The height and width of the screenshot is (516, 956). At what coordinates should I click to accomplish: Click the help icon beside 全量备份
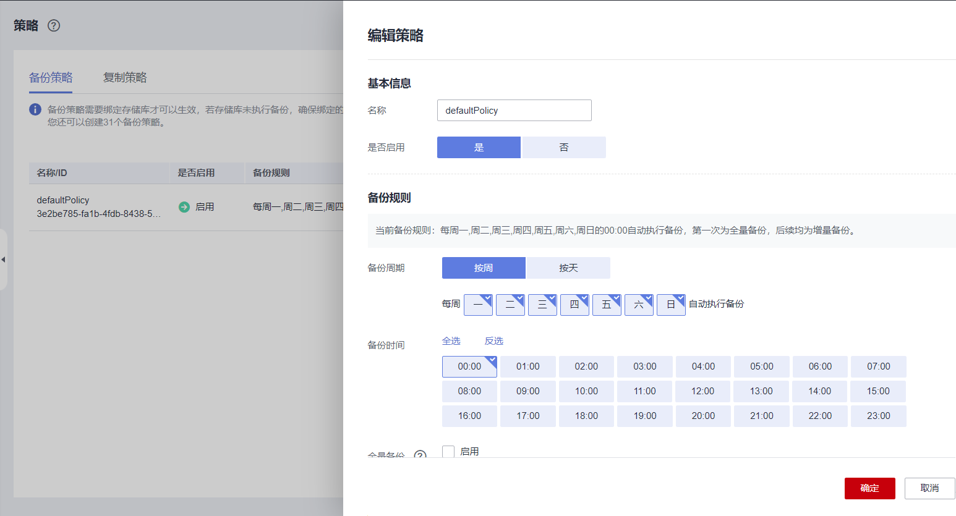click(x=420, y=455)
